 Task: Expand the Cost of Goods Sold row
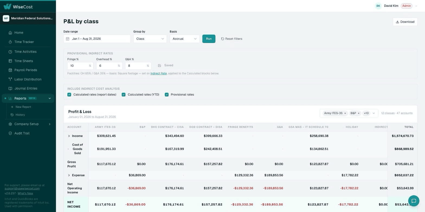(68, 149)
